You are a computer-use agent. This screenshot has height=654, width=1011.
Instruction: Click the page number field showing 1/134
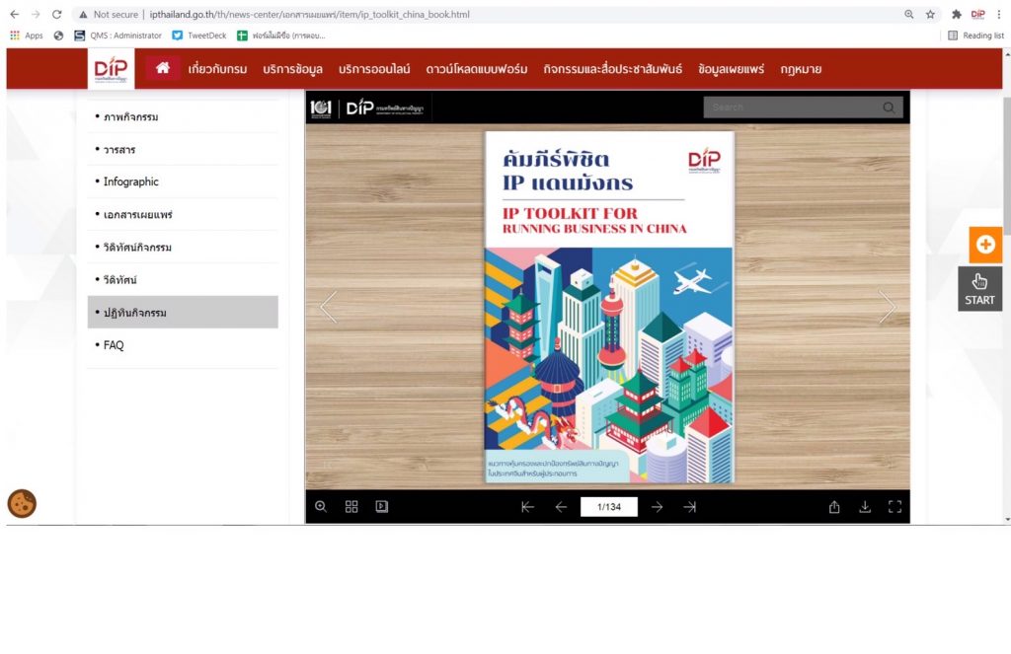[x=608, y=507]
